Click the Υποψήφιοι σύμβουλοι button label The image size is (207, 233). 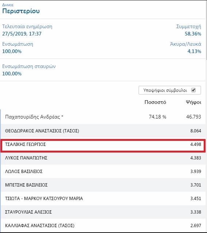point(165,90)
